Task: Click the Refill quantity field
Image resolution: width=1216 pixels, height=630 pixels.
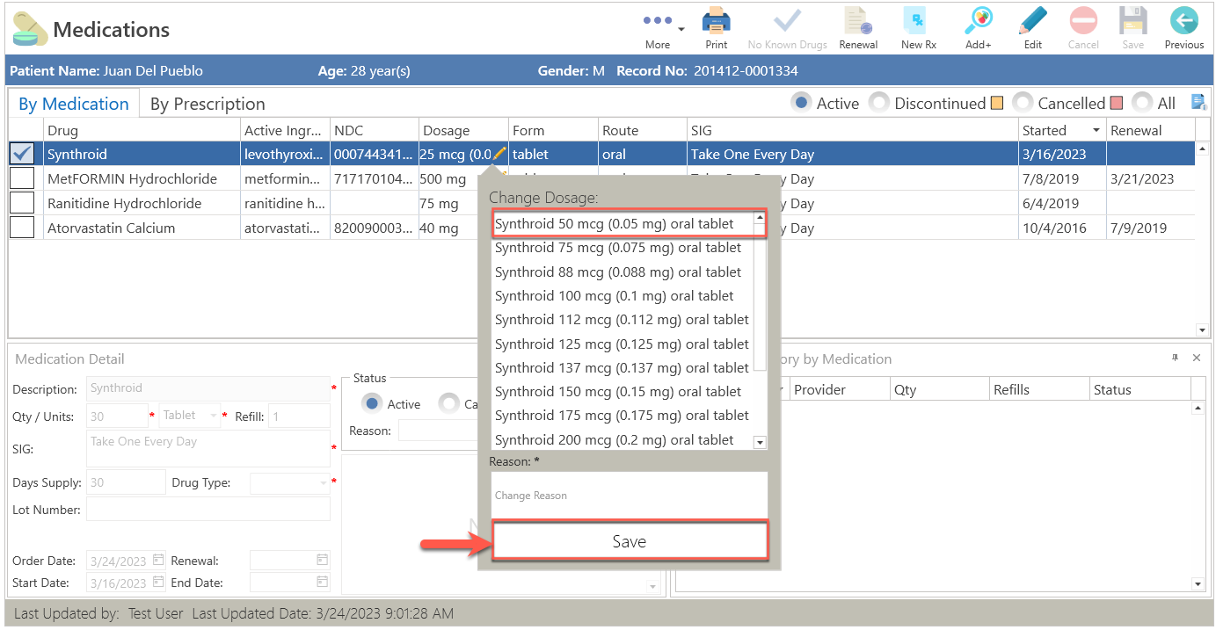Action: (299, 416)
